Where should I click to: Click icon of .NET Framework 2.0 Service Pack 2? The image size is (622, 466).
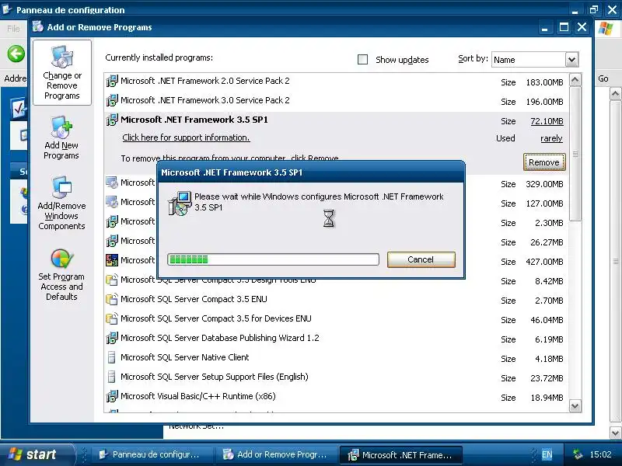(112, 81)
